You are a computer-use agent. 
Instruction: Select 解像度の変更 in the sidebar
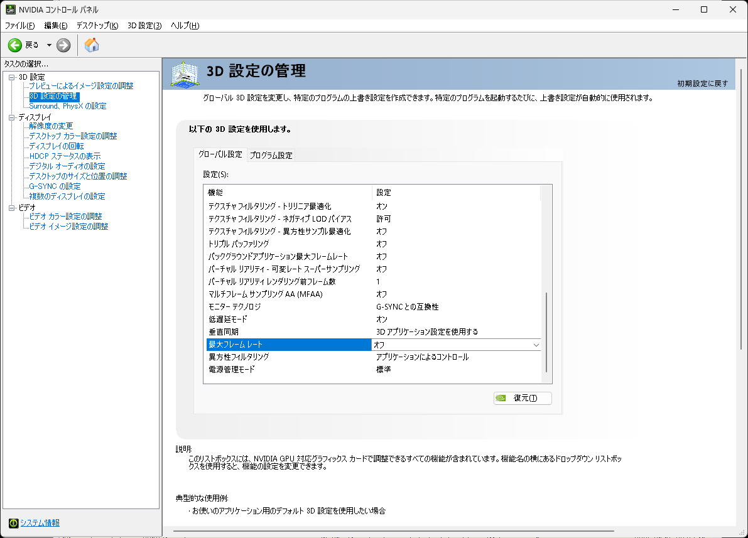pyautogui.click(x=51, y=126)
